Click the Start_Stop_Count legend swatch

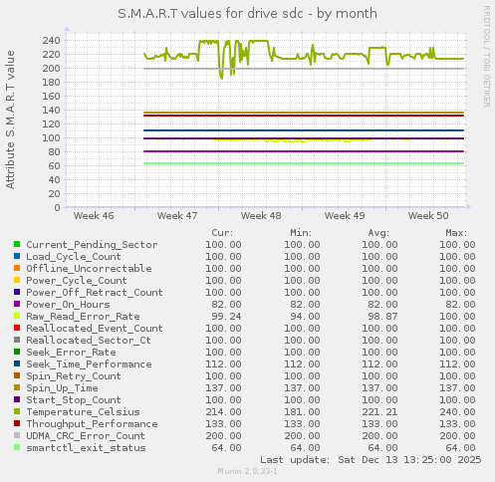pos(17,399)
